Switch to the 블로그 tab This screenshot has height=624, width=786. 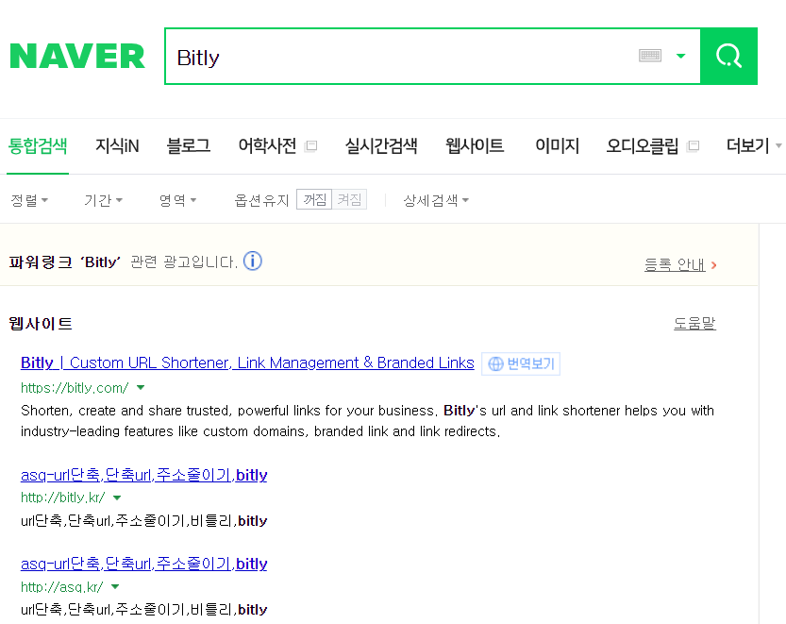pyautogui.click(x=189, y=146)
